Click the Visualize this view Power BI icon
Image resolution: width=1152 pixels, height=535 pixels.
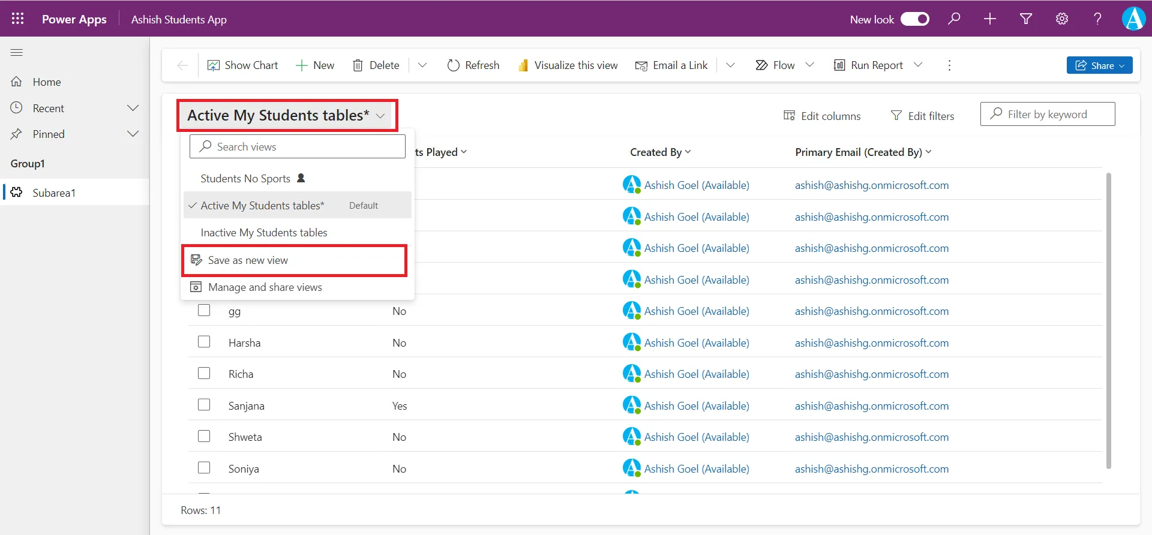523,65
